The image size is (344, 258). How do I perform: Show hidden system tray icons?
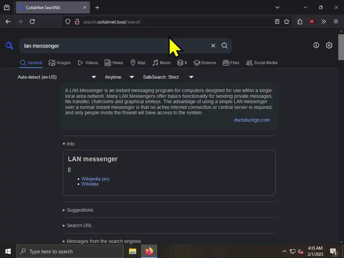point(284,251)
